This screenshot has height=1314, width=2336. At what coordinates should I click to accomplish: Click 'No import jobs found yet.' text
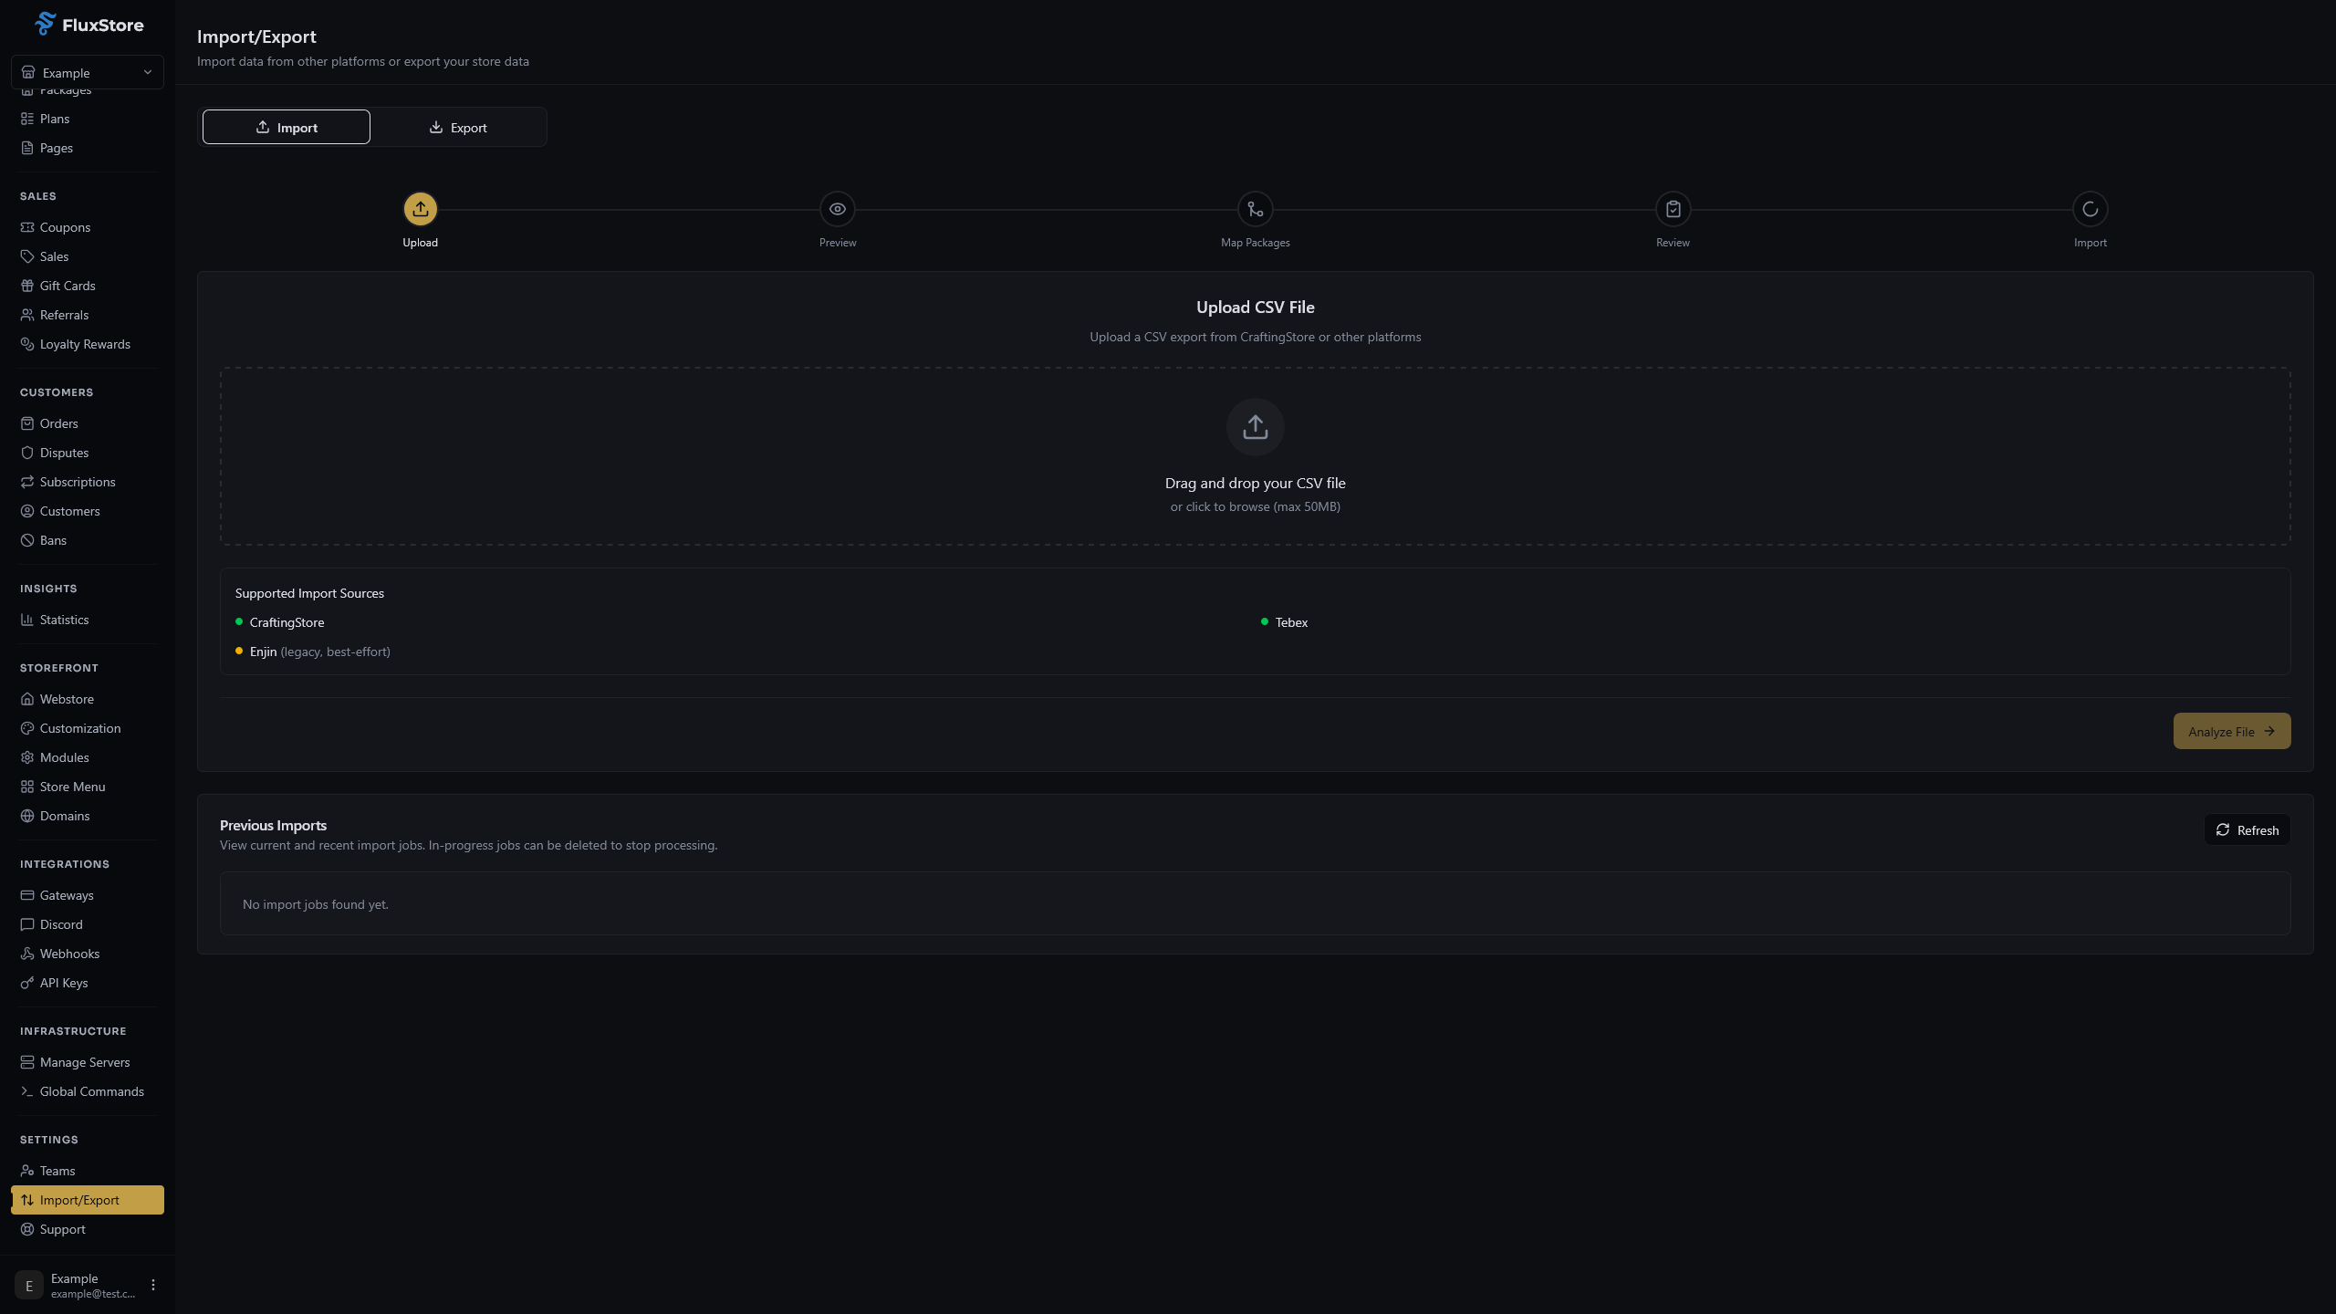[316, 904]
